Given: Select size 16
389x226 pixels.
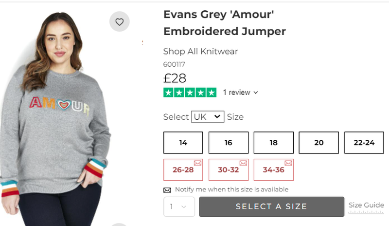Looking at the screenshot, I should pos(228,143).
